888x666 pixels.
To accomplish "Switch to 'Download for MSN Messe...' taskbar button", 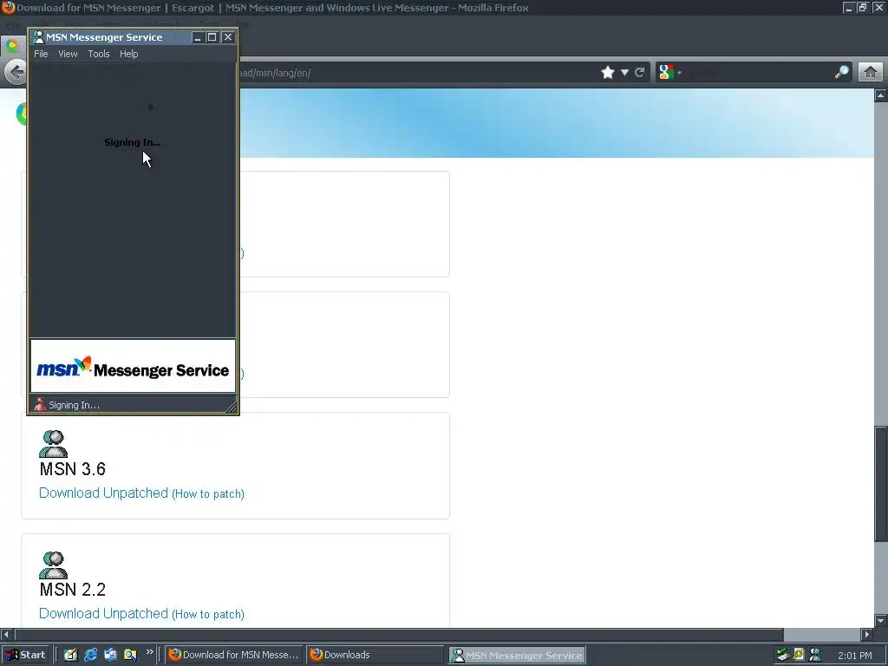I will pos(234,655).
